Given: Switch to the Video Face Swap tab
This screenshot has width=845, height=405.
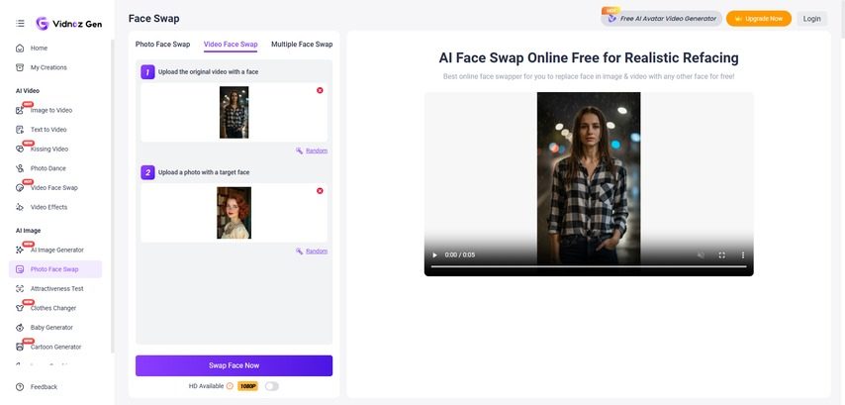Looking at the screenshot, I should pyautogui.click(x=231, y=45).
